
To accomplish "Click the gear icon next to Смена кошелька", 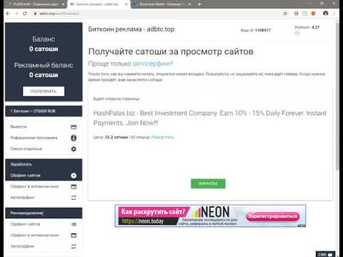I will [74, 149].
